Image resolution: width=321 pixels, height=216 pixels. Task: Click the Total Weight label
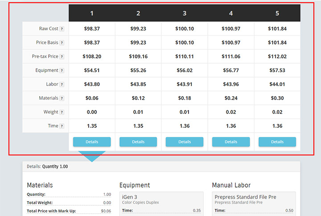[x=40, y=203]
